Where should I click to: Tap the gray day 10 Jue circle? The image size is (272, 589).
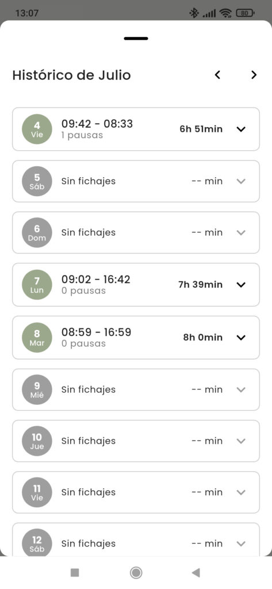tap(37, 441)
